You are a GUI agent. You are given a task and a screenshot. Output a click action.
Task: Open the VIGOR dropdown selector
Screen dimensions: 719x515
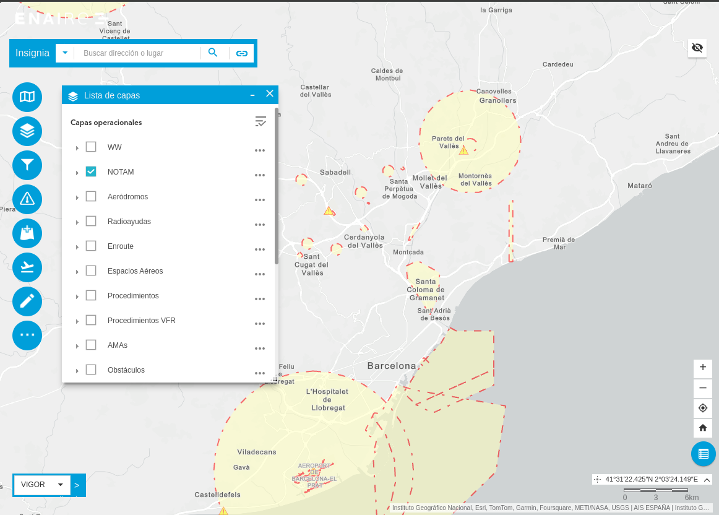pyautogui.click(x=42, y=485)
